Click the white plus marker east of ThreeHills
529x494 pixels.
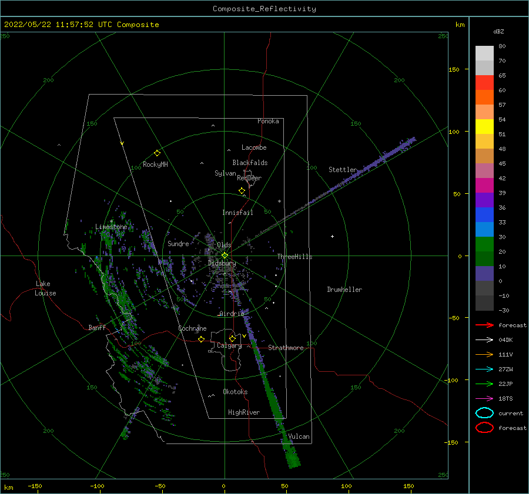coord(332,236)
